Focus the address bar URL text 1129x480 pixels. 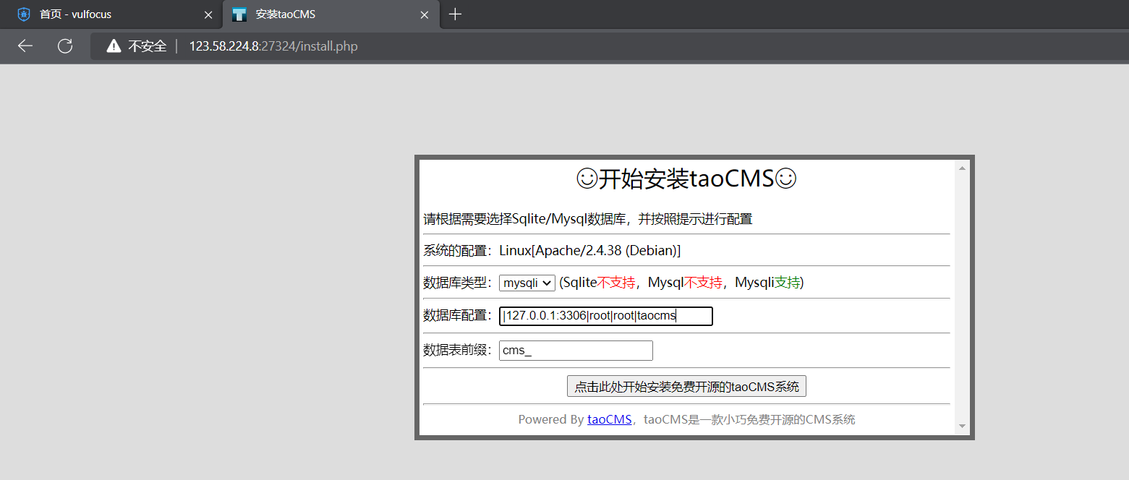pyautogui.click(x=273, y=46)
